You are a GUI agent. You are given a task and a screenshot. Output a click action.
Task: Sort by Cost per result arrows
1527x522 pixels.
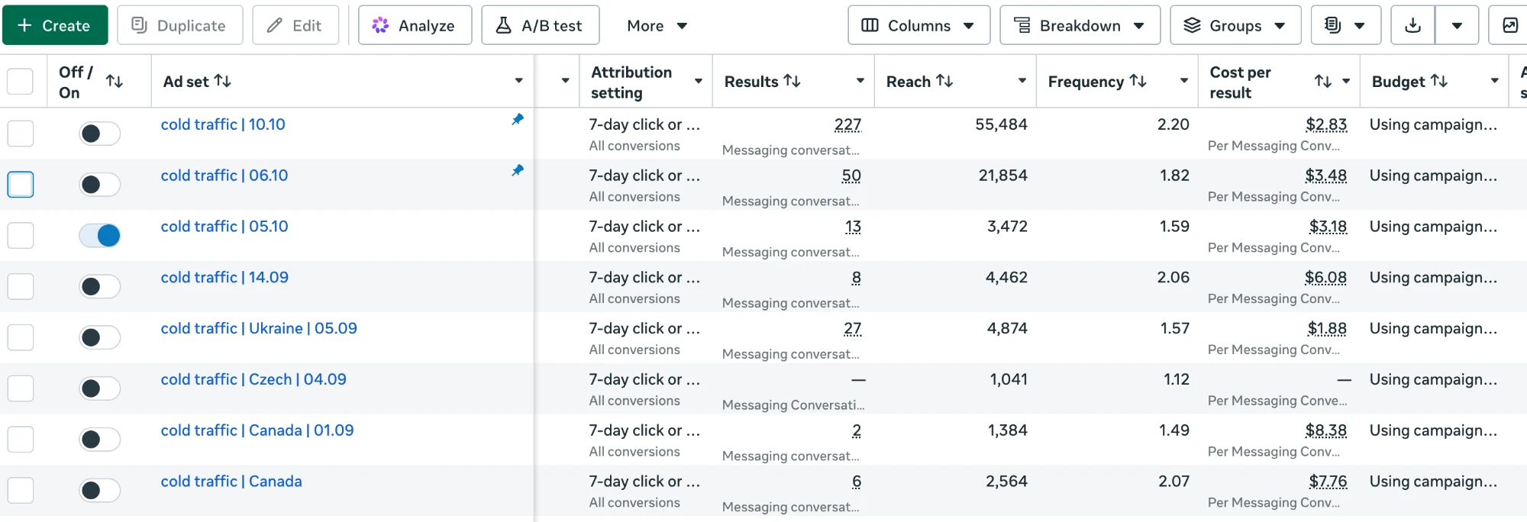point(1323,81)
